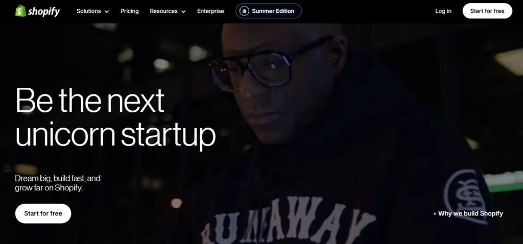The width and height of the screenshot is (523, 244).
Task: Click the Dream big, build fast tagline text
Action: pyautogui.click(x=58, y=183)
